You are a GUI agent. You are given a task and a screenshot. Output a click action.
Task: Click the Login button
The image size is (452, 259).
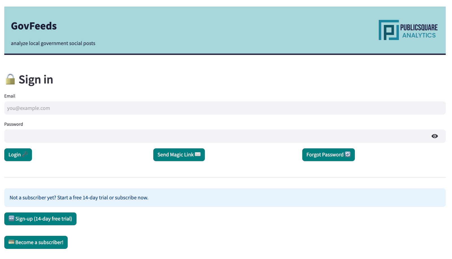click(18, 155)
